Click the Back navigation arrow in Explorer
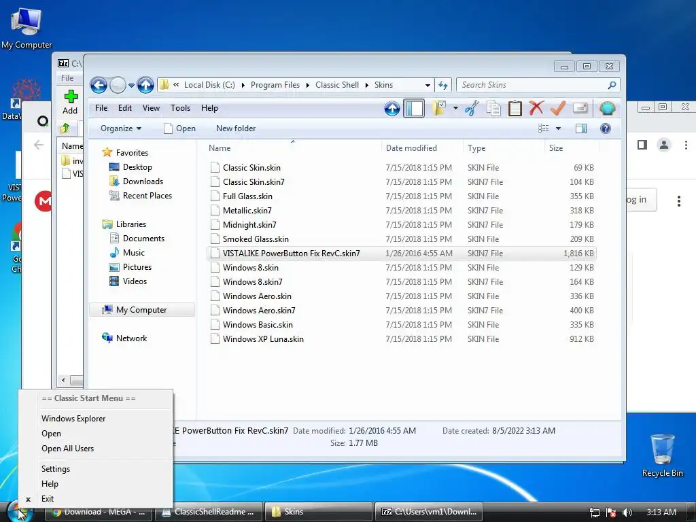Viewport: 696px width, 522px height. click(x=99, y=85)
